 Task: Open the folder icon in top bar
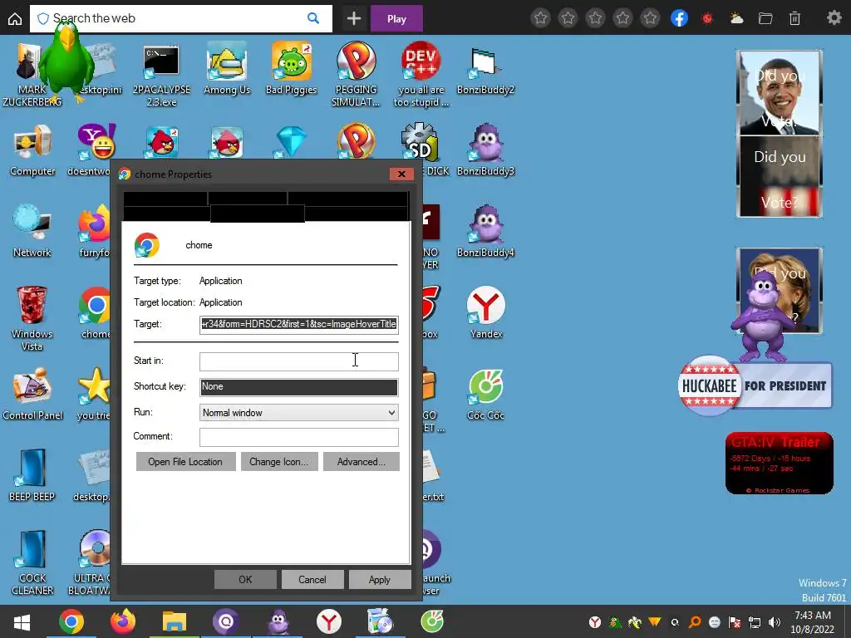pyautogui.click(x=765, y=19)
